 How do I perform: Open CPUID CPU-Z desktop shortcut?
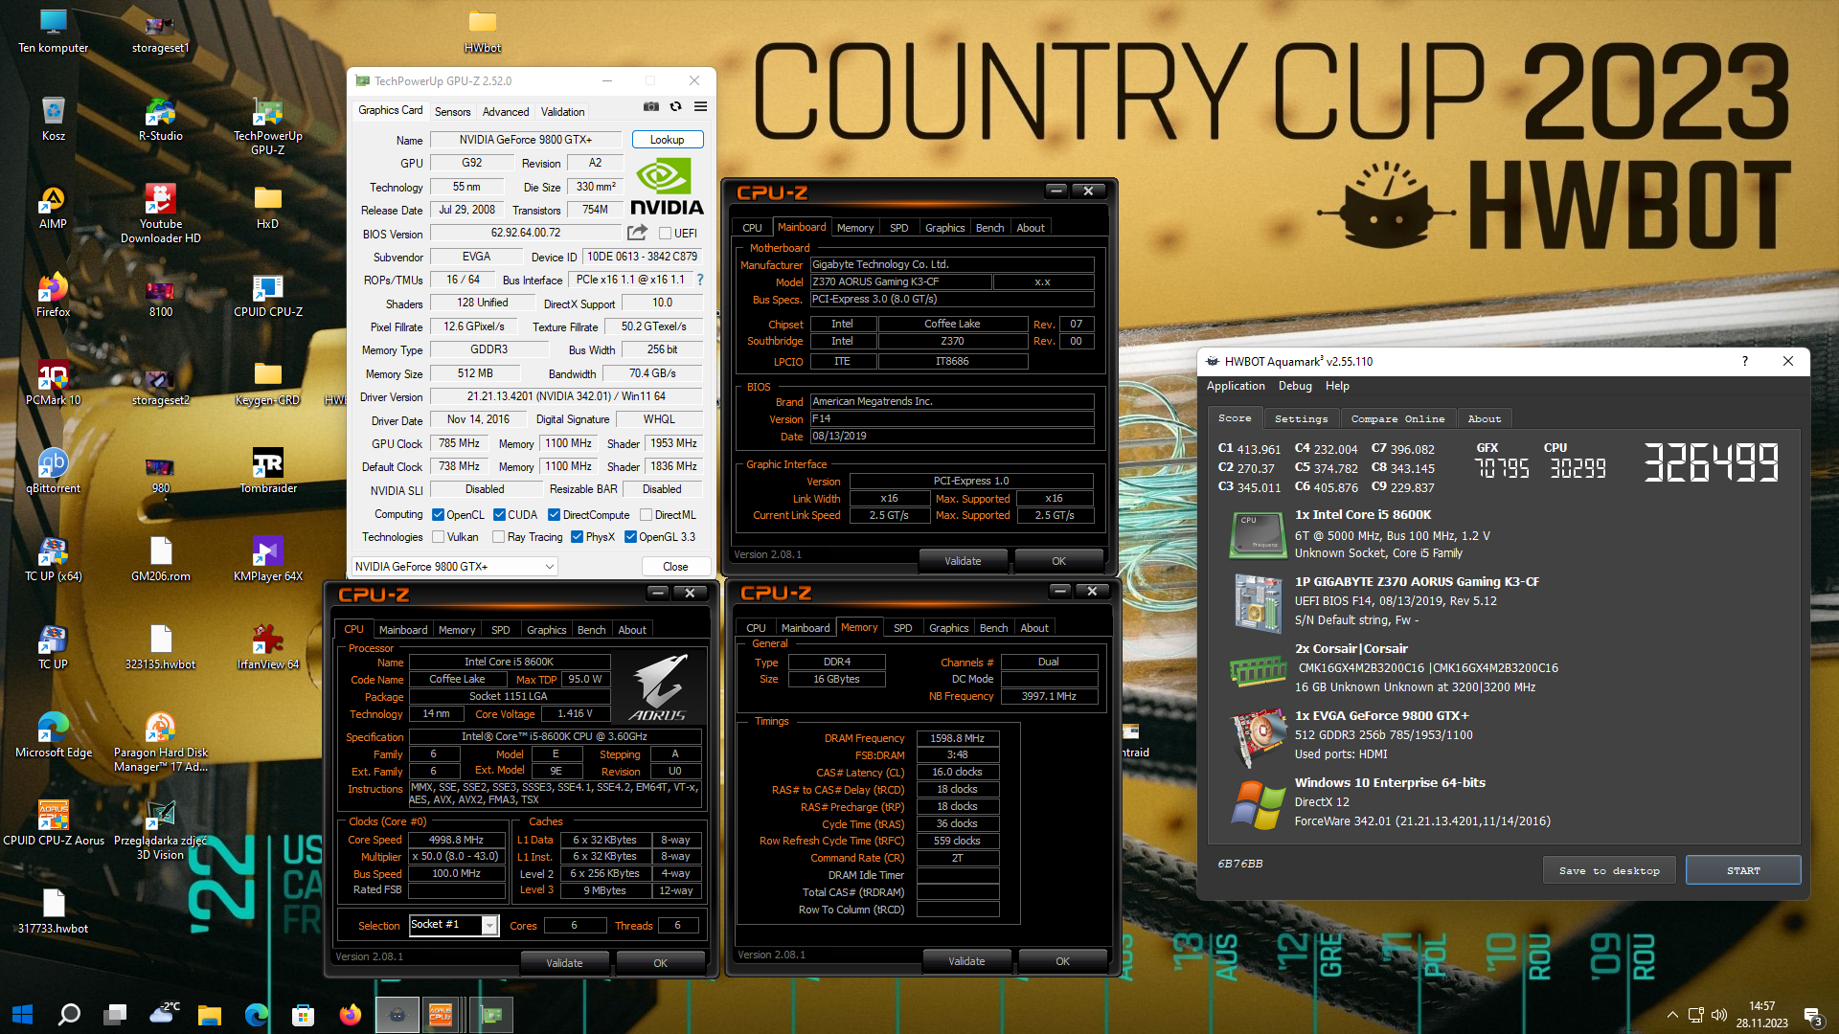(268, 296)
